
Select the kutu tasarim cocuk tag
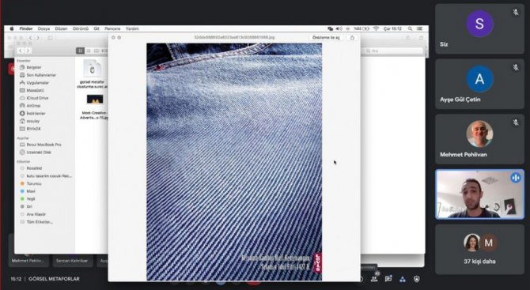(x=46, y=176)
